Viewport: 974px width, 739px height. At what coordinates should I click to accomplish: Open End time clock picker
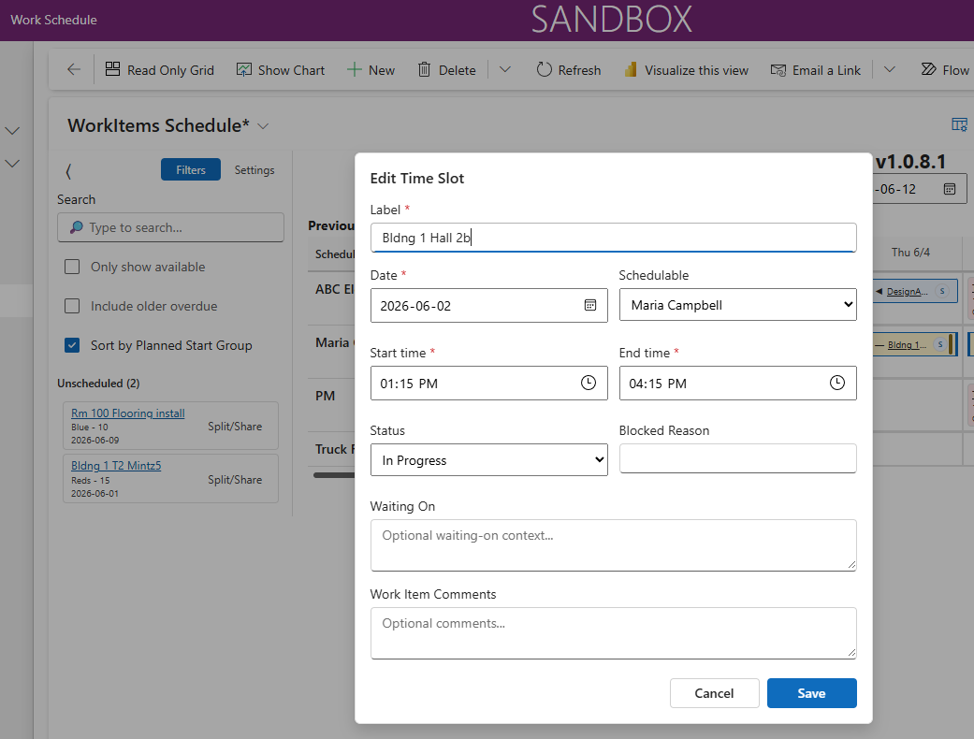837,383
